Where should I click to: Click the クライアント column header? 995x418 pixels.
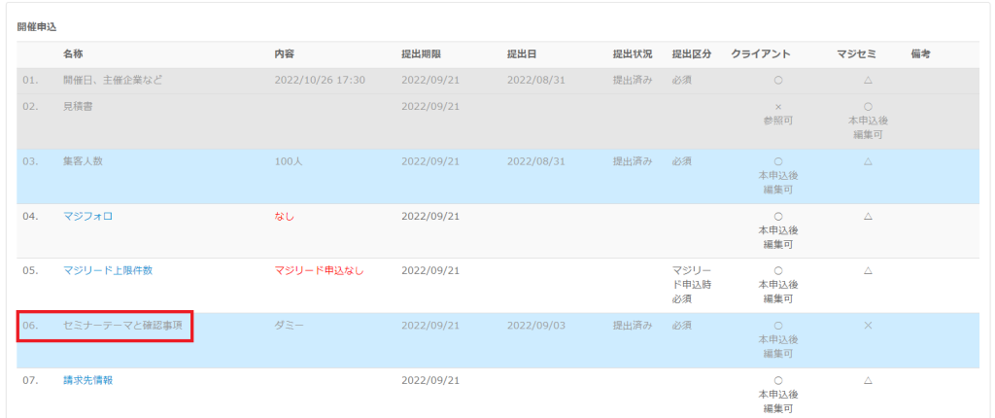tap(761, 53)
